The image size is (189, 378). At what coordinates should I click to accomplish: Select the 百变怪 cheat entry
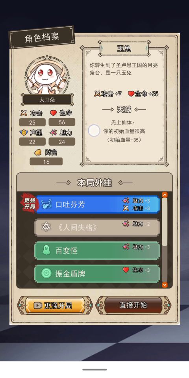click(97, 250)
